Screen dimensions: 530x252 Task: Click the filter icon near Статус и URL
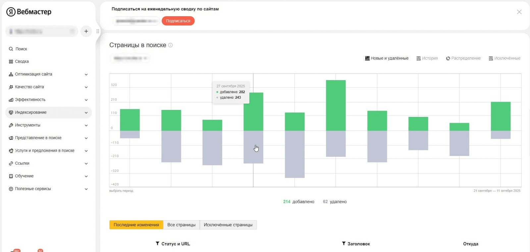[x=158, y=244]
